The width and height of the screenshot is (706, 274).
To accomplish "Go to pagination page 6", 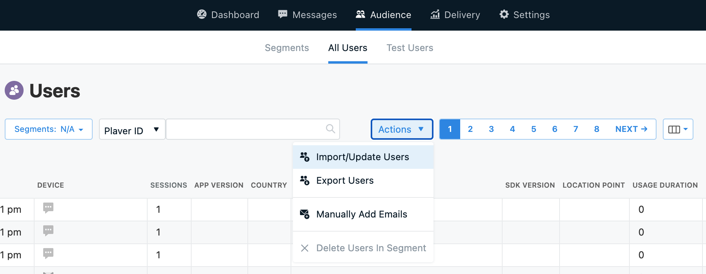I will pyautogui.click(x=555, y=129).
